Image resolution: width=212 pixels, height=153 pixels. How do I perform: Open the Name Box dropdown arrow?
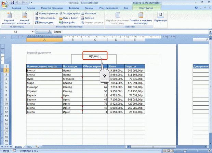click(x=32, y=32)
